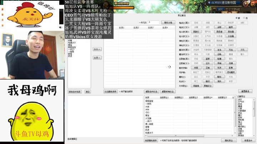Click the 选择职业1 column header
257x144 pixels.
[164, 98]
